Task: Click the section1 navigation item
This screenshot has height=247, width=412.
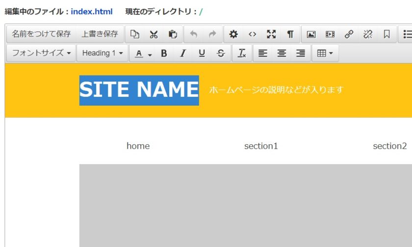Action: (x=261, y=146)
